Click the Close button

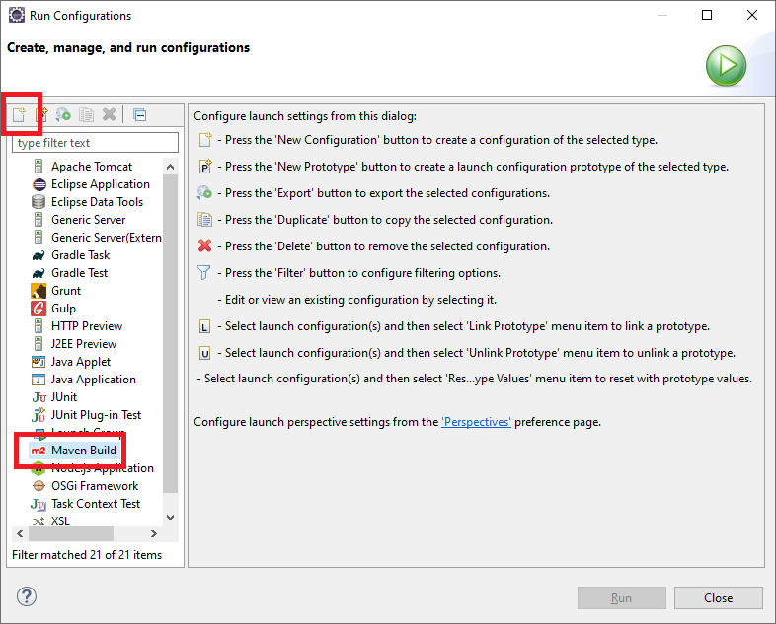pyautogui.click(x=718, y=598)
